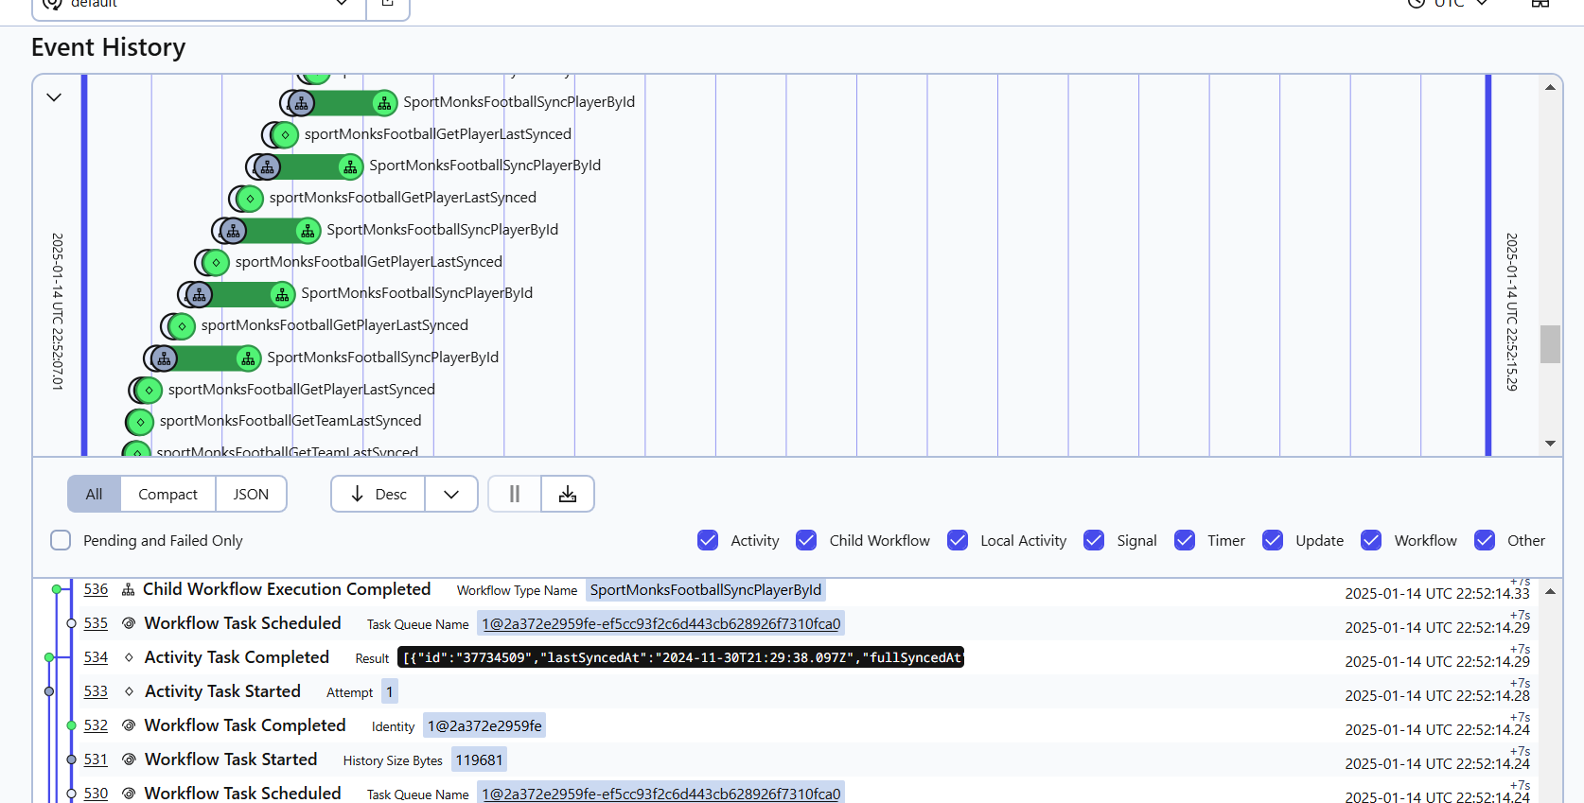Pause live event updates
The width and height of the screenshot is (1584, 803).
[x=515, y=494]
